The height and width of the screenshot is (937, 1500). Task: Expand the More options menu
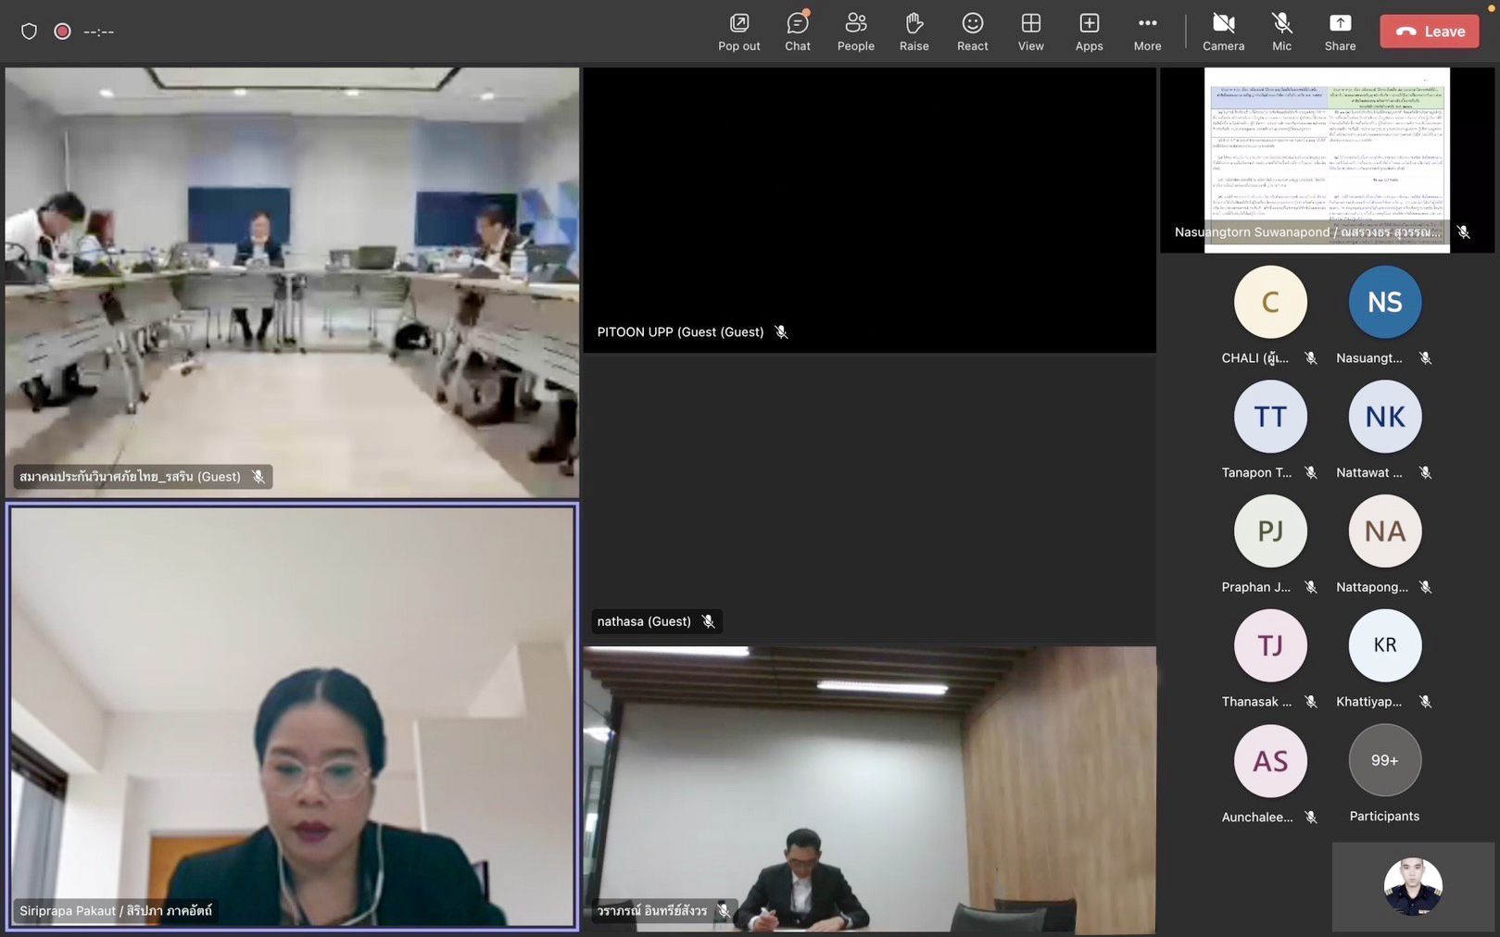1147,31
